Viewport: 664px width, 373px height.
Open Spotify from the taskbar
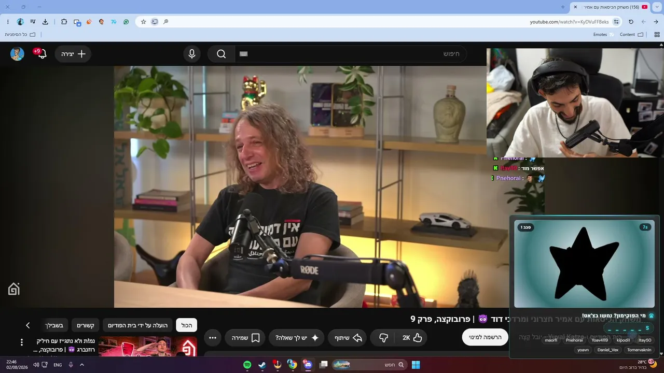pyautogui.click(x=247, y=365)
